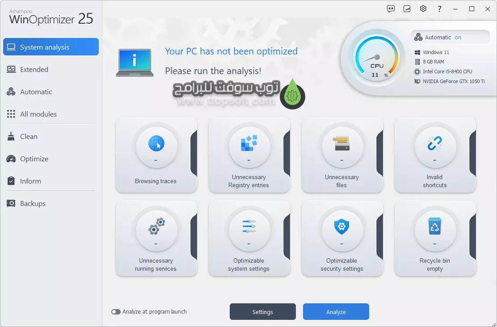This screenshot has height=327, width=497.
Task: Click the Invalid shortcuts broken-link icon
Action: click(434, 143)
